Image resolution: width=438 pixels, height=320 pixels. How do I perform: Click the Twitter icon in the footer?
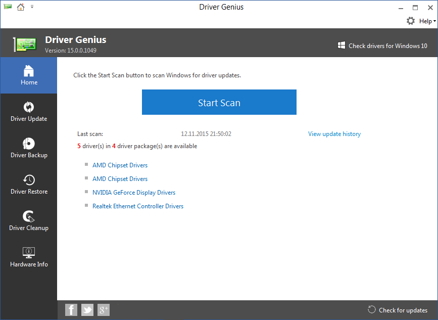click(x=87, y=310)
